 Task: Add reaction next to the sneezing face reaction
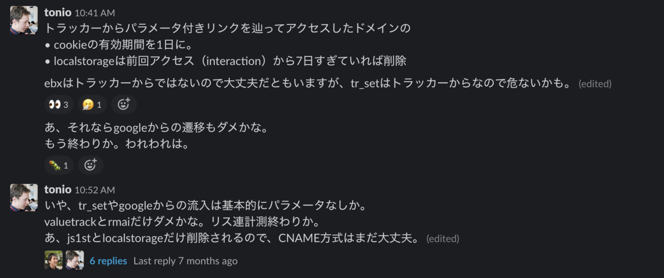pyautogui.click(x=123, y=105)
